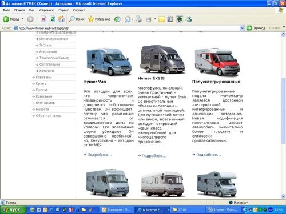Click bottom-middle white S-Class motorhome image
The height and width of the screenshot is (214, 286).
point(162,184)
